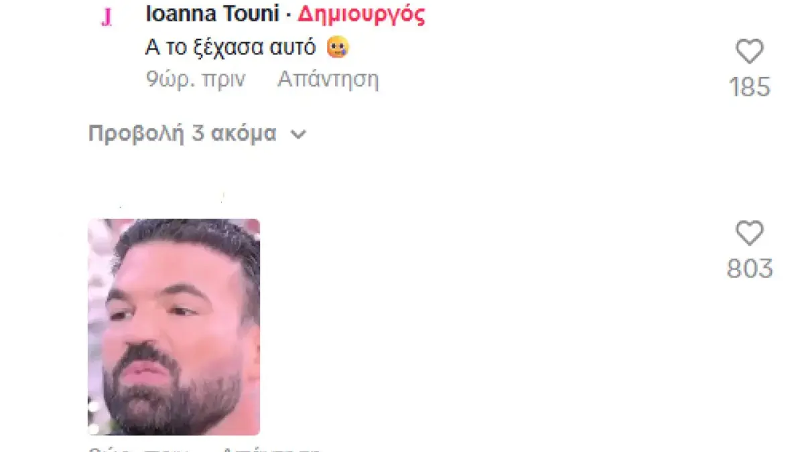The width and height of the screenshot is (804, 452).
Task: Click the 185 like count
Action: coord(750,88)
